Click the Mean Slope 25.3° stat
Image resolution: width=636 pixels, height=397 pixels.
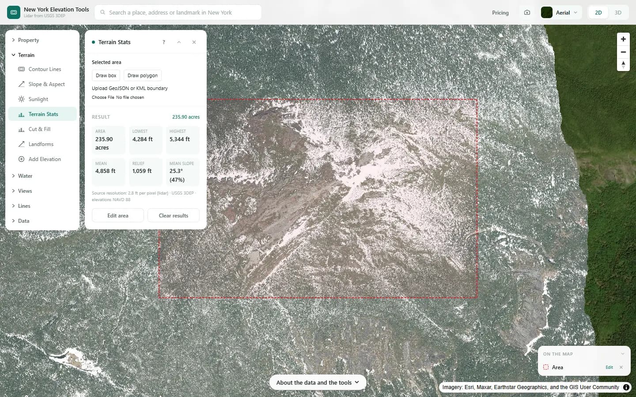[183, 172]
